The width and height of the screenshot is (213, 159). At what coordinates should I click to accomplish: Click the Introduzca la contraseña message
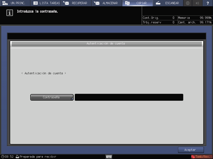[x=37, y=11]
